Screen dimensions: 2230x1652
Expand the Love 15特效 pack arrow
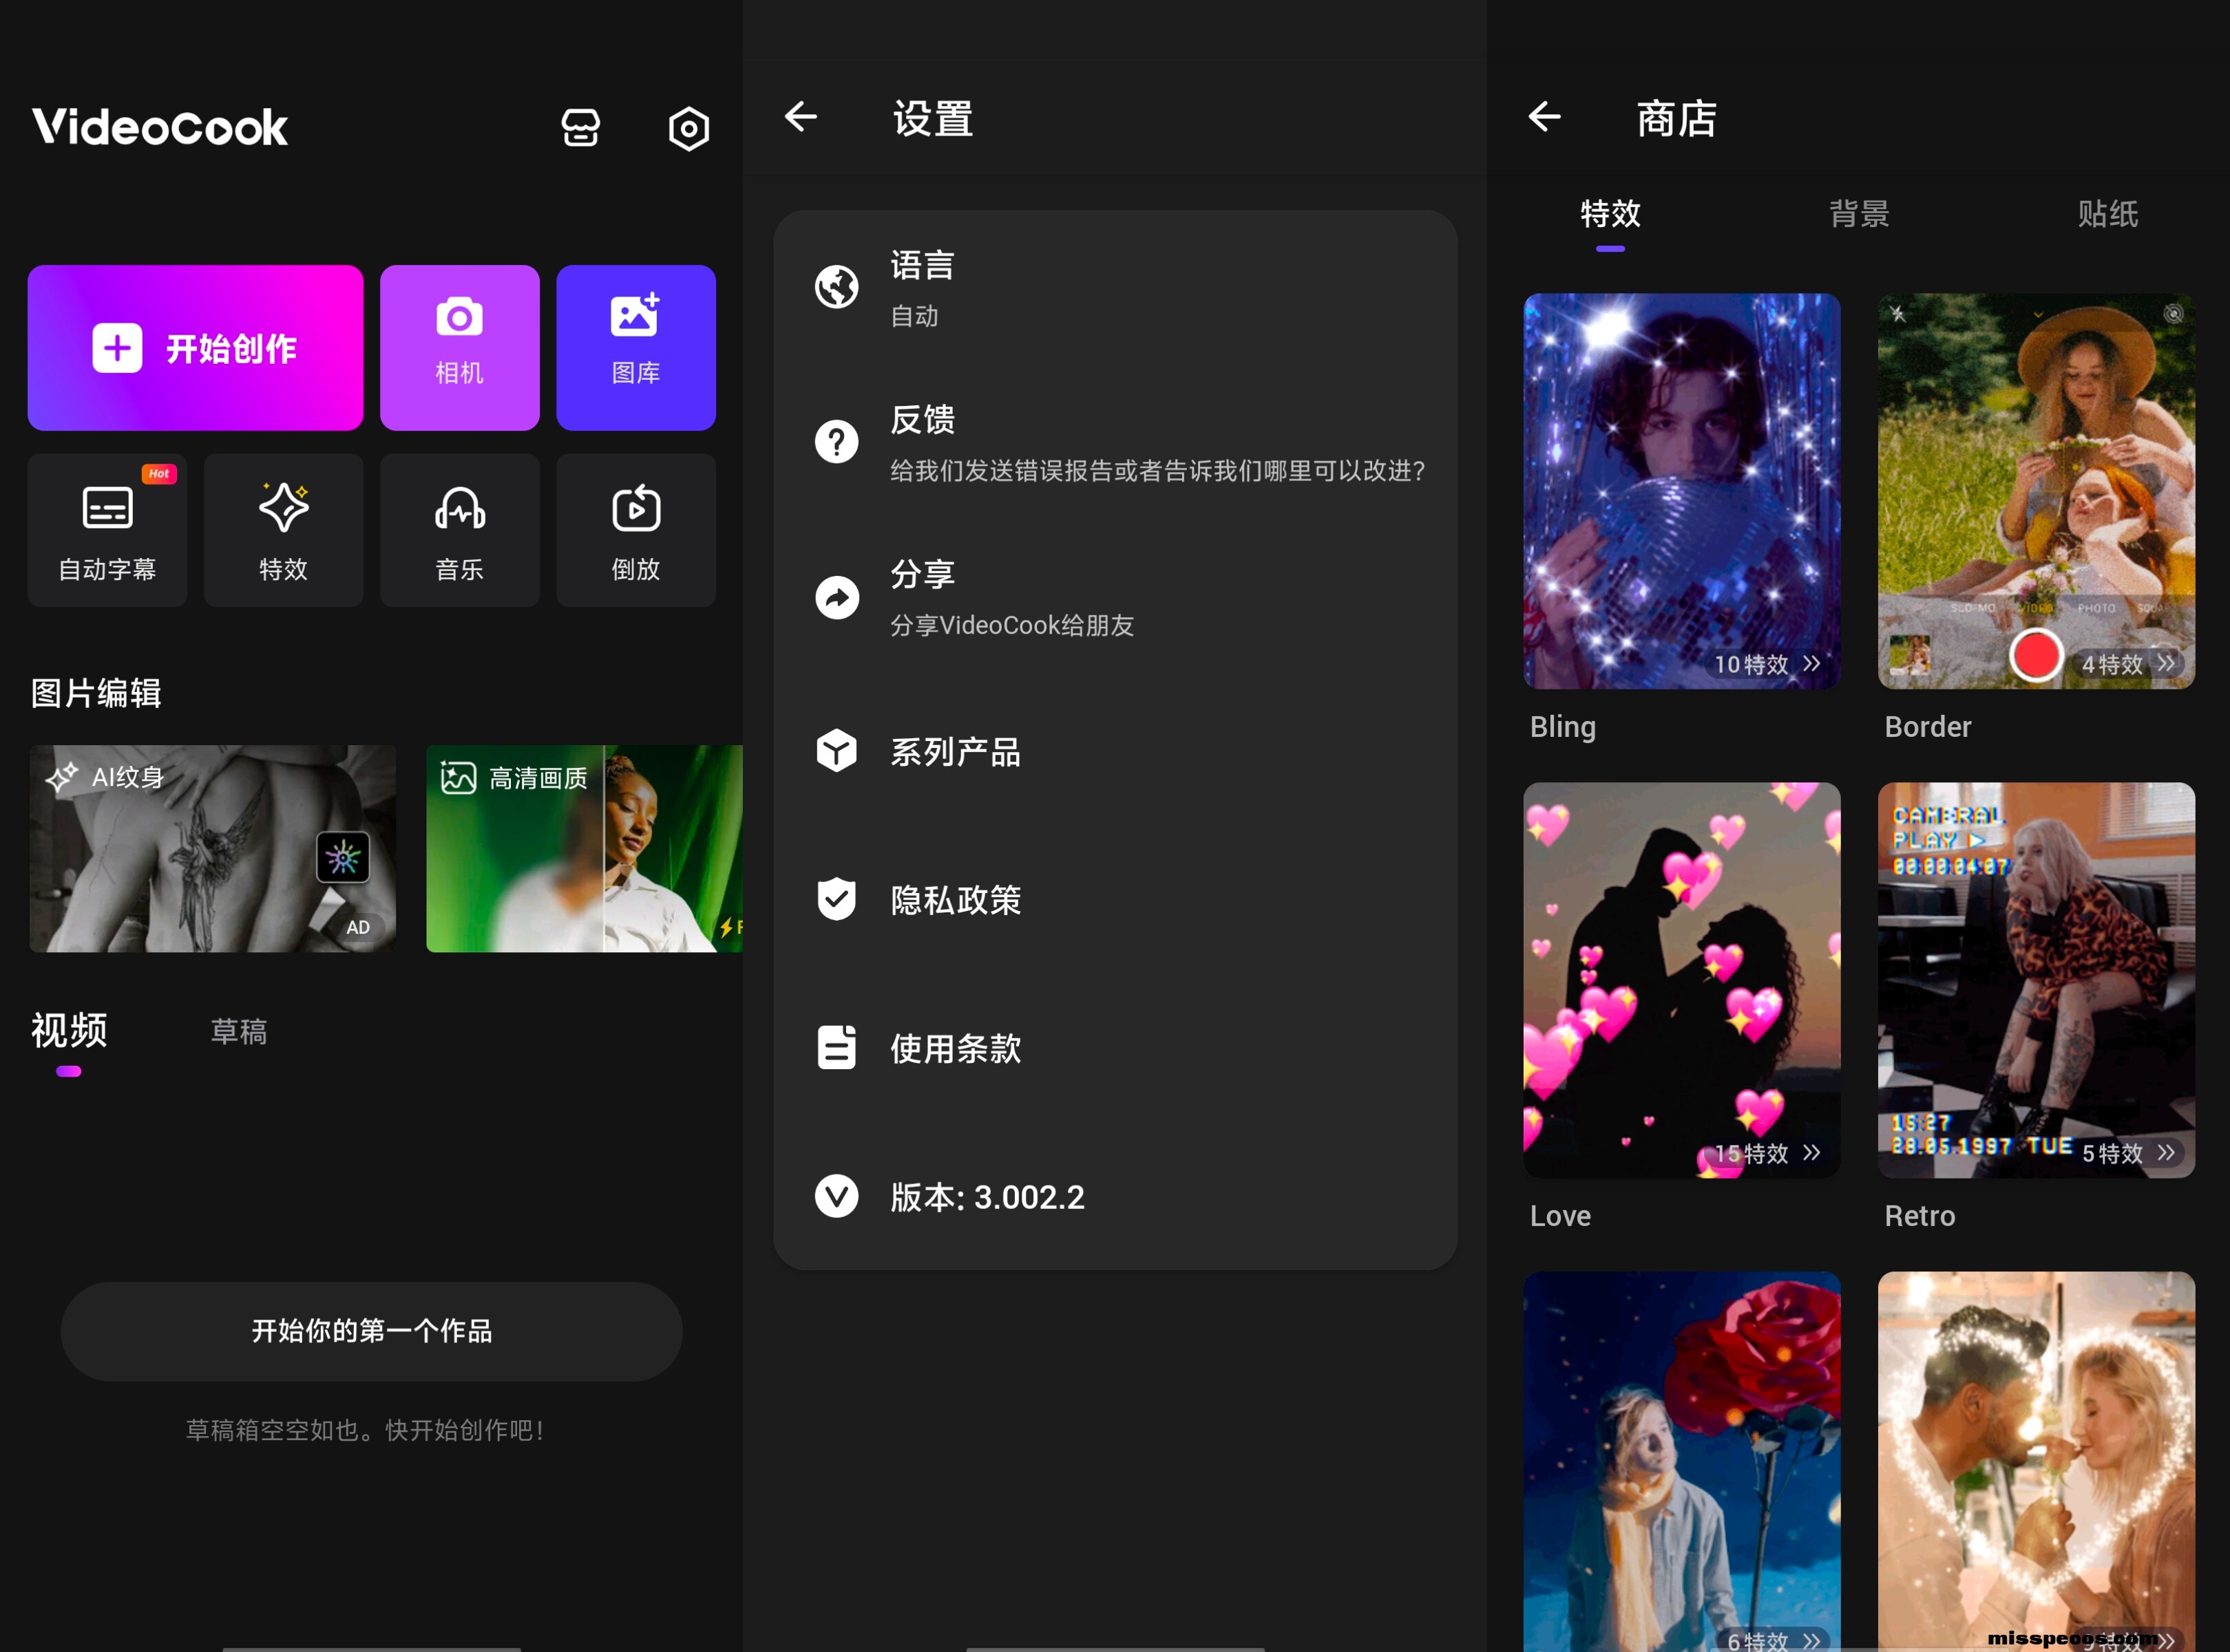point(1811,1153)
